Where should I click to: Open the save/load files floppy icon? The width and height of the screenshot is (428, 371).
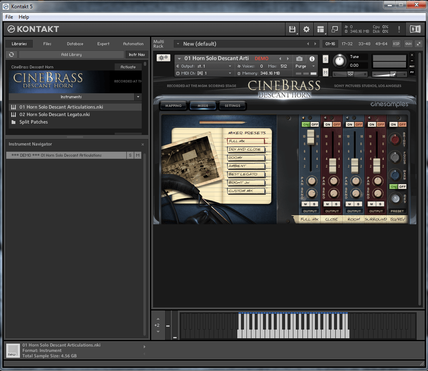click(x=292, y=29)
